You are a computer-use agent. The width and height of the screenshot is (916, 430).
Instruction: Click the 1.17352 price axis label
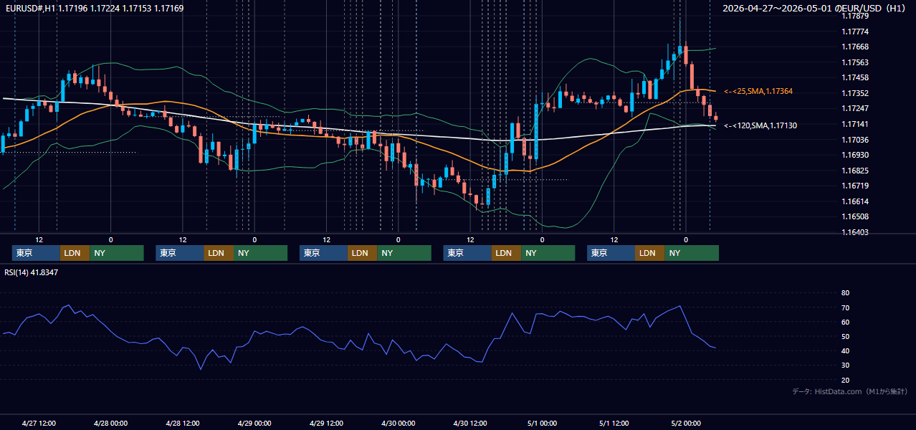[854, 93]
